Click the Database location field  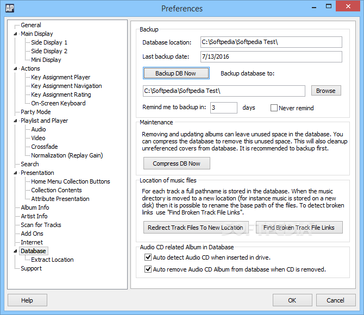pyautogui.click(x=271, y=42)
